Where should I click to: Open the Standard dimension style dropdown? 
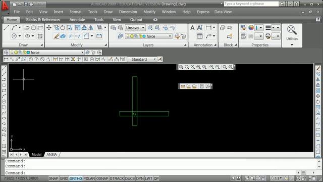[x=155, y=59]
